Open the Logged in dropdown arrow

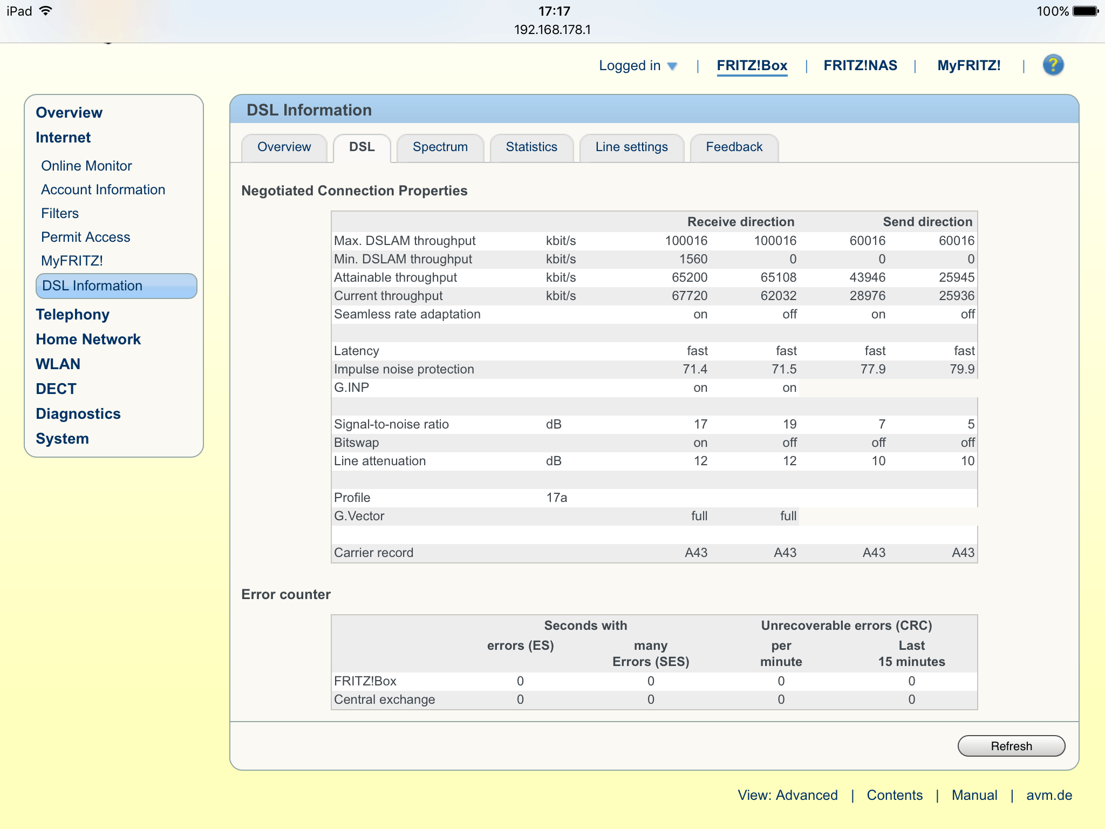(672, 66)
